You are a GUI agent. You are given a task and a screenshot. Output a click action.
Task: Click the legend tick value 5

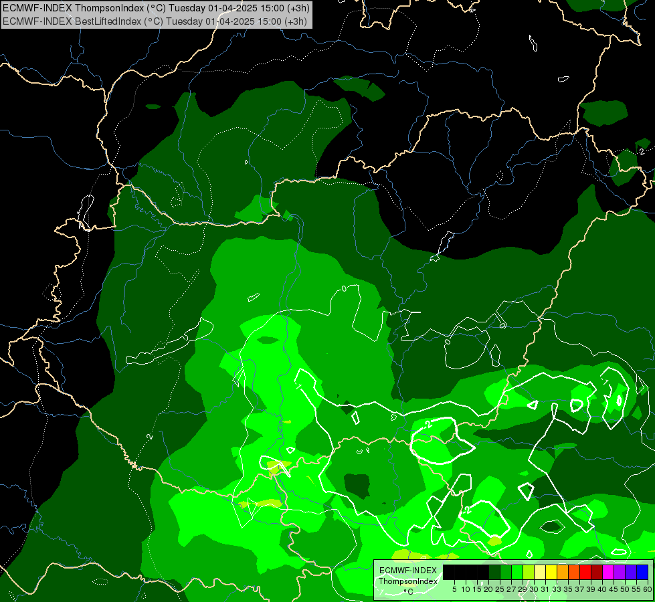[x=454, y=589]
